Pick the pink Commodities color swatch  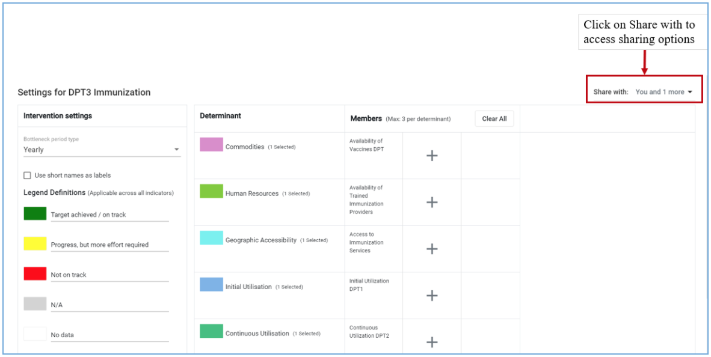pyautogui.click(x=211, y=144)
